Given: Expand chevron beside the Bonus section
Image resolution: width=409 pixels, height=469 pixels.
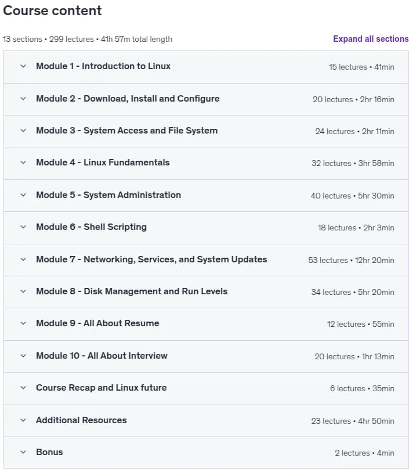Looking at the screenshot, I should (x=23, y=452).
